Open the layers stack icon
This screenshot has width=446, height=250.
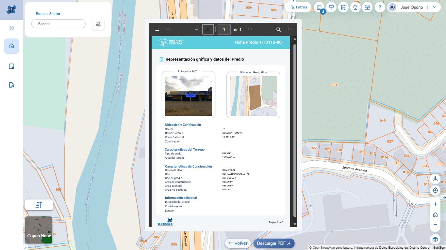(435, 239)
